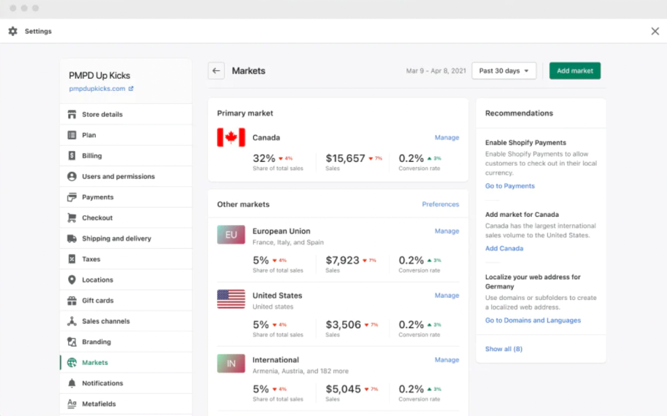Click the Shipping and delivery truck icon
The width and height of the screenshot is (667, 416).
tap(72, 239)
